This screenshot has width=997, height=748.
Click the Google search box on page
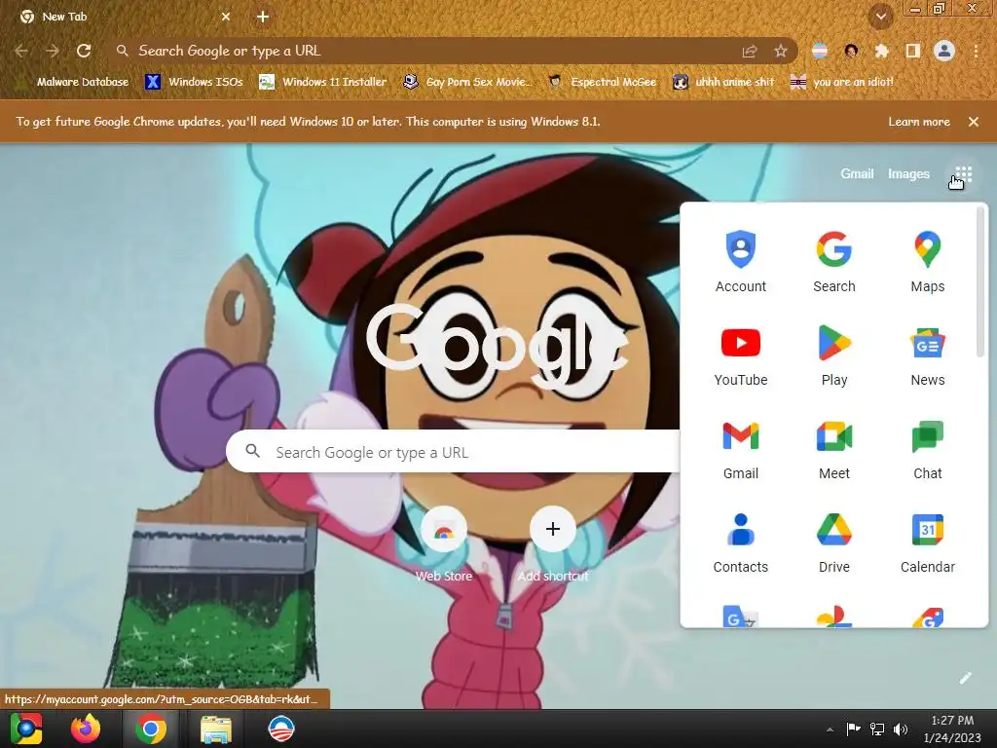point(454,452)
